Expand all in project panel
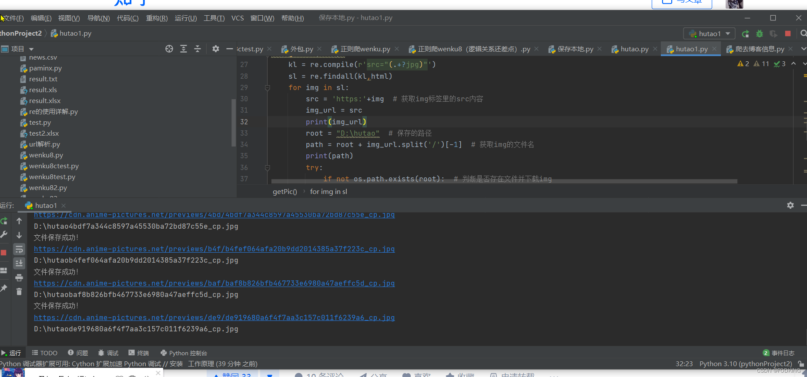Image resolution: width=807 pixels, height=377 pixels. 184,49
